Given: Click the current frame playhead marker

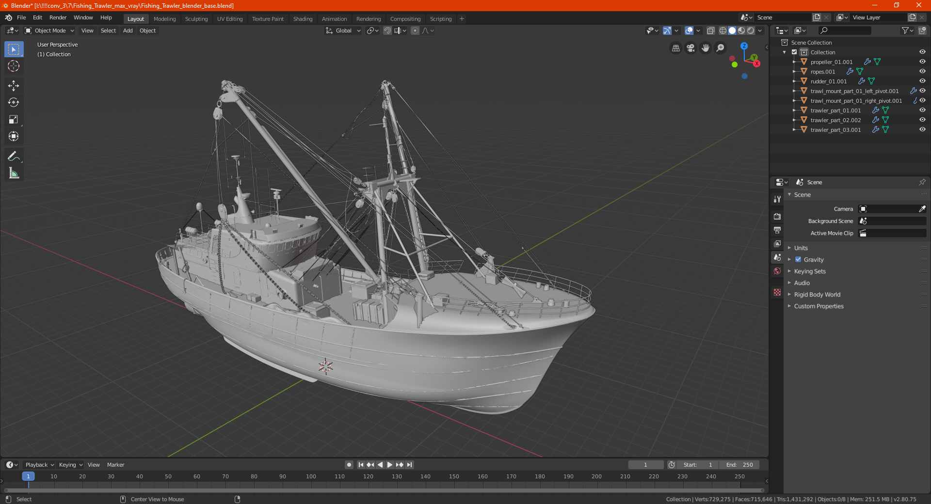Looking at the screenshot, I should click(x=28, y=476).
